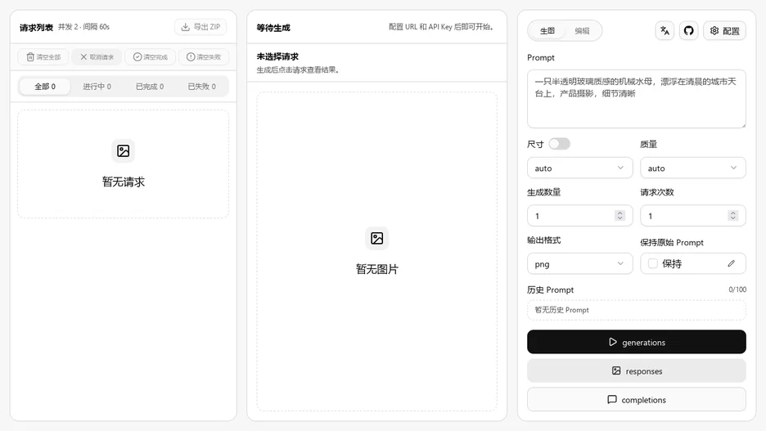This screenshot has width=766, height=431.
Task: Switch to the 编辑 tab
Action: [x=582, y=31]
